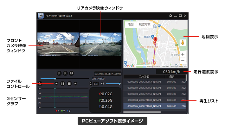Open the file folder icon
This screenshot has width=225, height=131.
coord(40,84)
